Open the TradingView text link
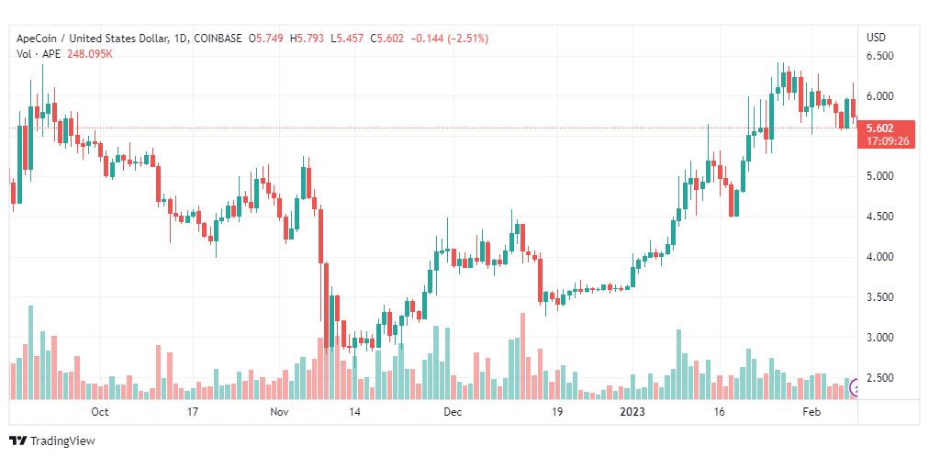 coord(62,441)
